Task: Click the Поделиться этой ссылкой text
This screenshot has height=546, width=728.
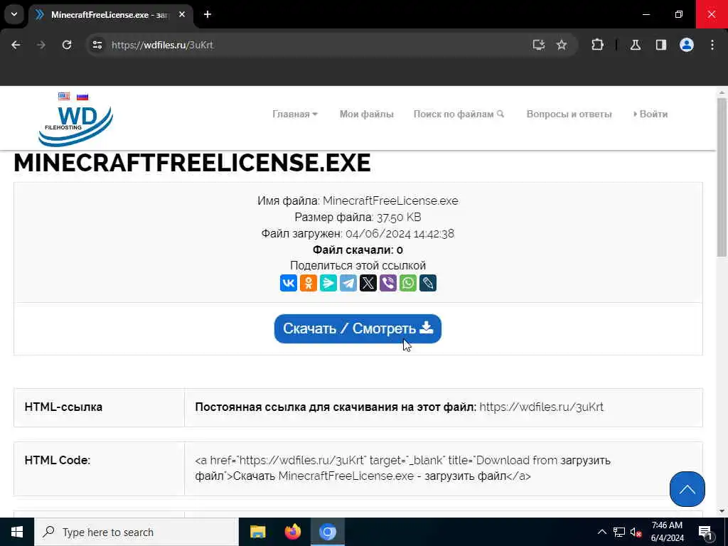Action: 358,266
